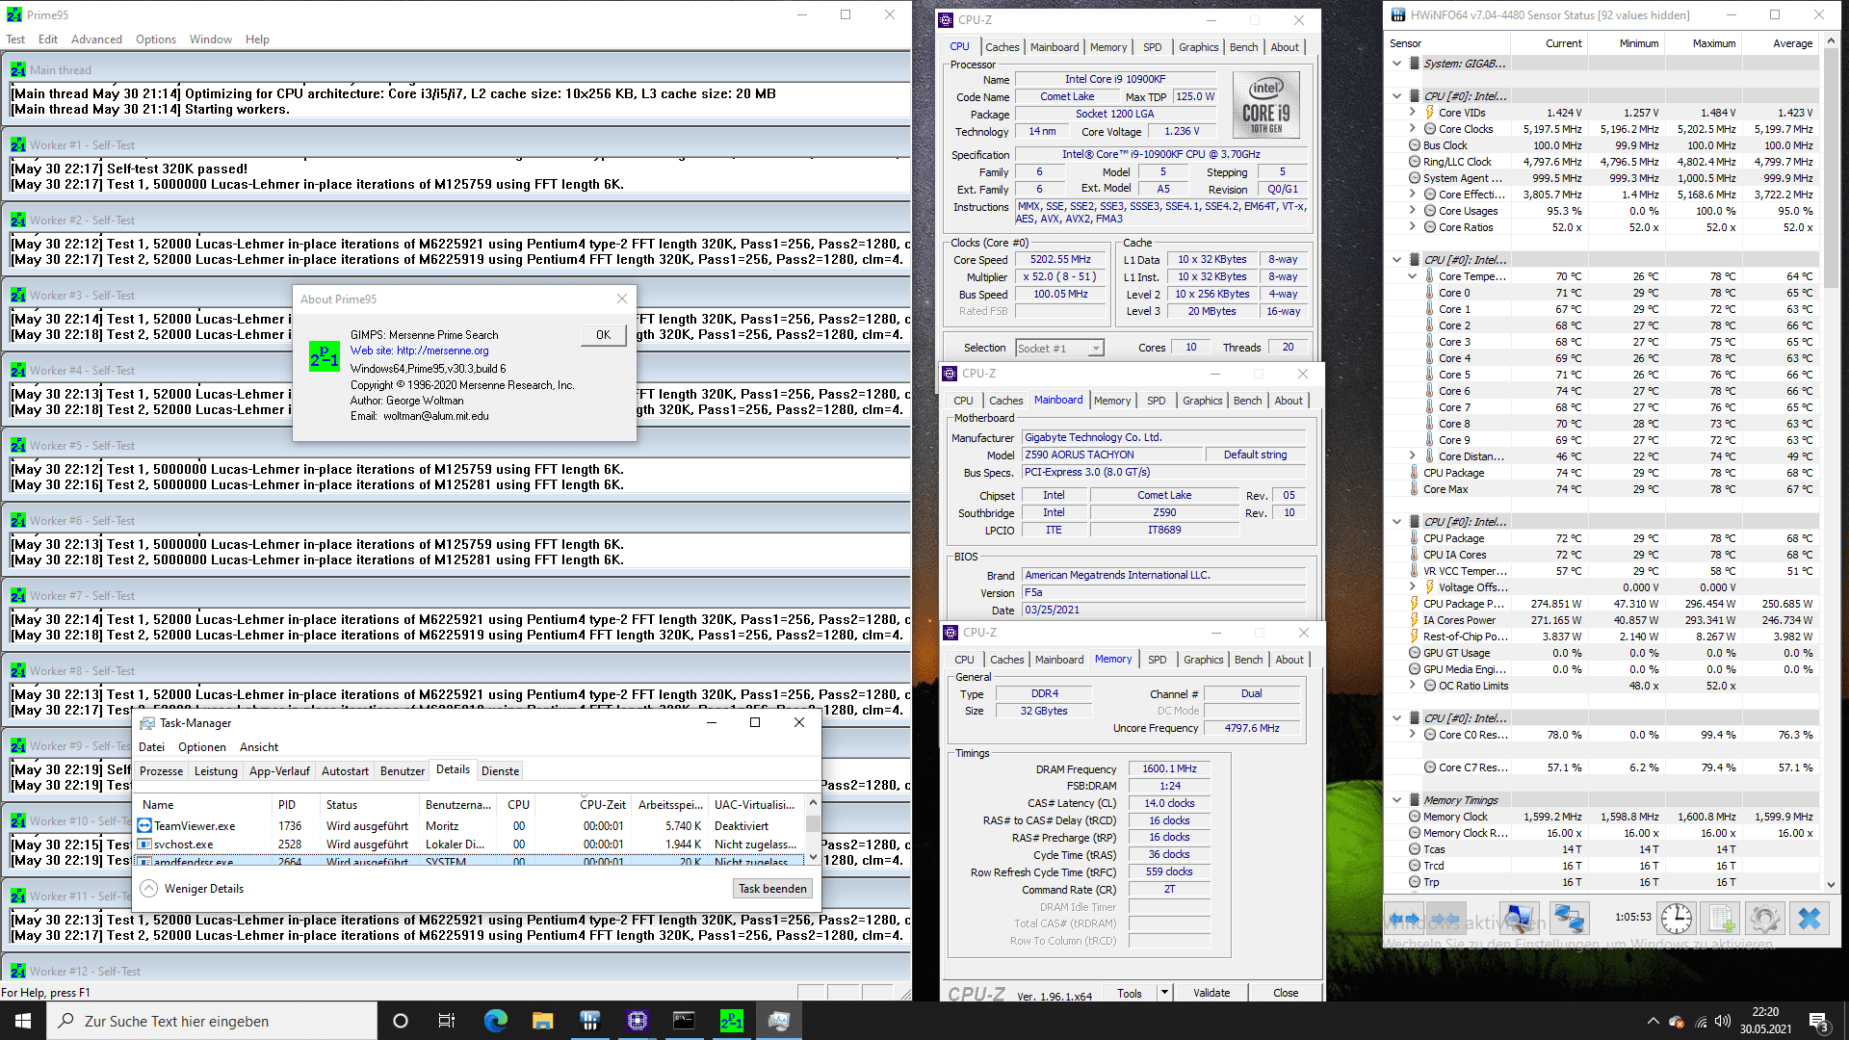1849x1040 pixels.
Task: Switch to HWiNFO taskbar icon
Action: tap(589, 1021)
